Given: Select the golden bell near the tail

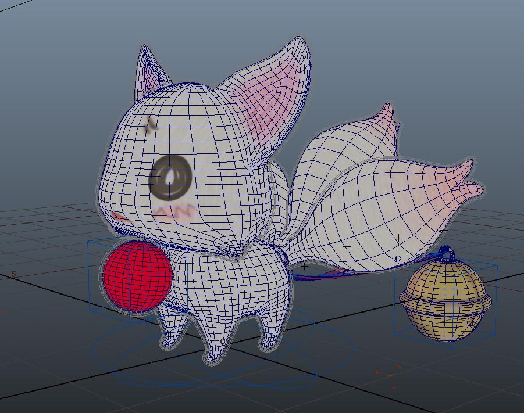Looking at the screenshot, I should click(x=447, y=301).
